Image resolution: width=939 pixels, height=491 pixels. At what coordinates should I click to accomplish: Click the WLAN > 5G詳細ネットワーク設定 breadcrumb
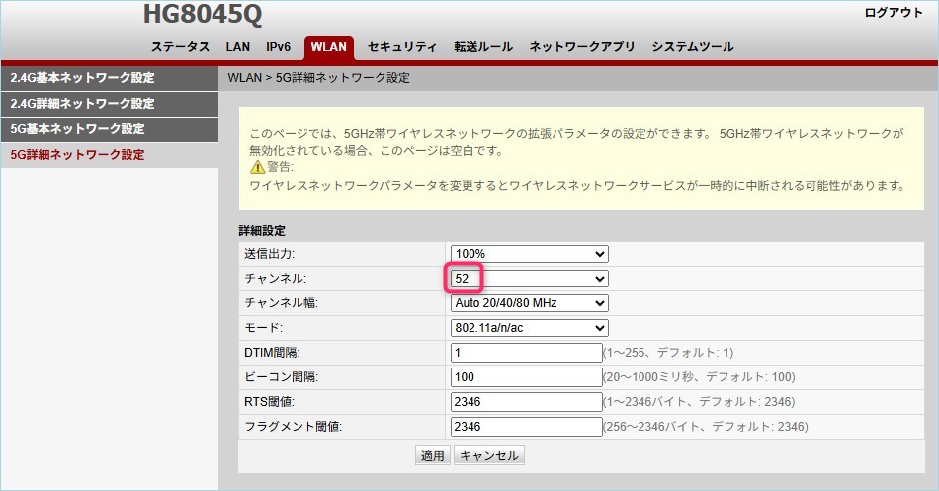click(318, 78)
